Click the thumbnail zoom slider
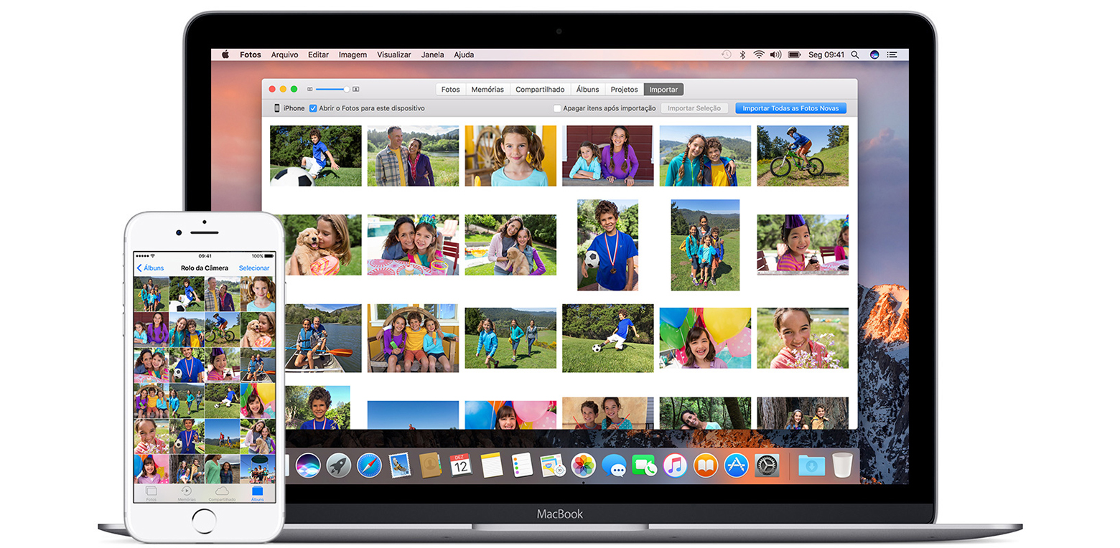The width and height of the screenshot is (1120, 548). pyautogui.click(x=332, y=90)
